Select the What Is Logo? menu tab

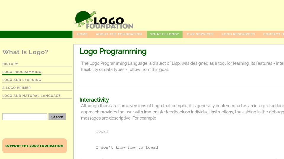pos(164,34)
